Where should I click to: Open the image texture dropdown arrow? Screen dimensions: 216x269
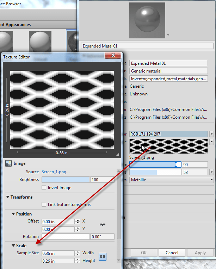[x=211, y=142]
